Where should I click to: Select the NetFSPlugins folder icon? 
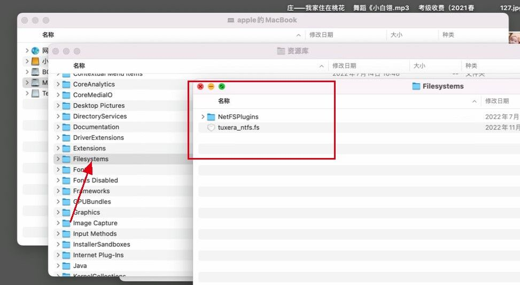(x=211, y=117)
